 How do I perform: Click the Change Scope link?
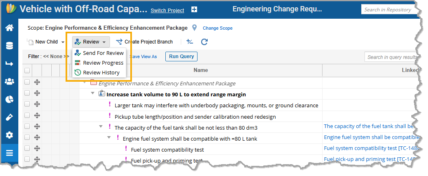(x=217, y=28)
